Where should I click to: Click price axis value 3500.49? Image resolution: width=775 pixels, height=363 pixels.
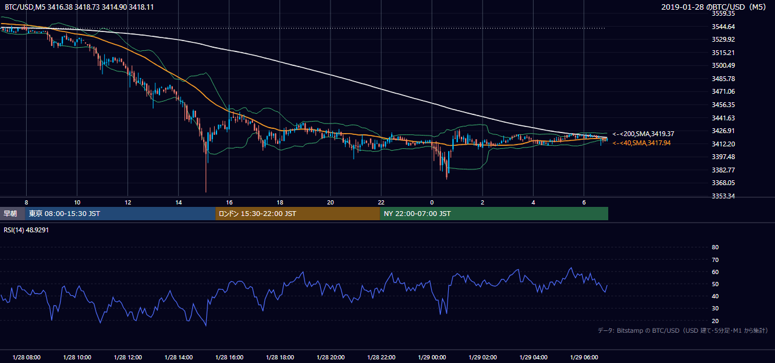[723, 65]
